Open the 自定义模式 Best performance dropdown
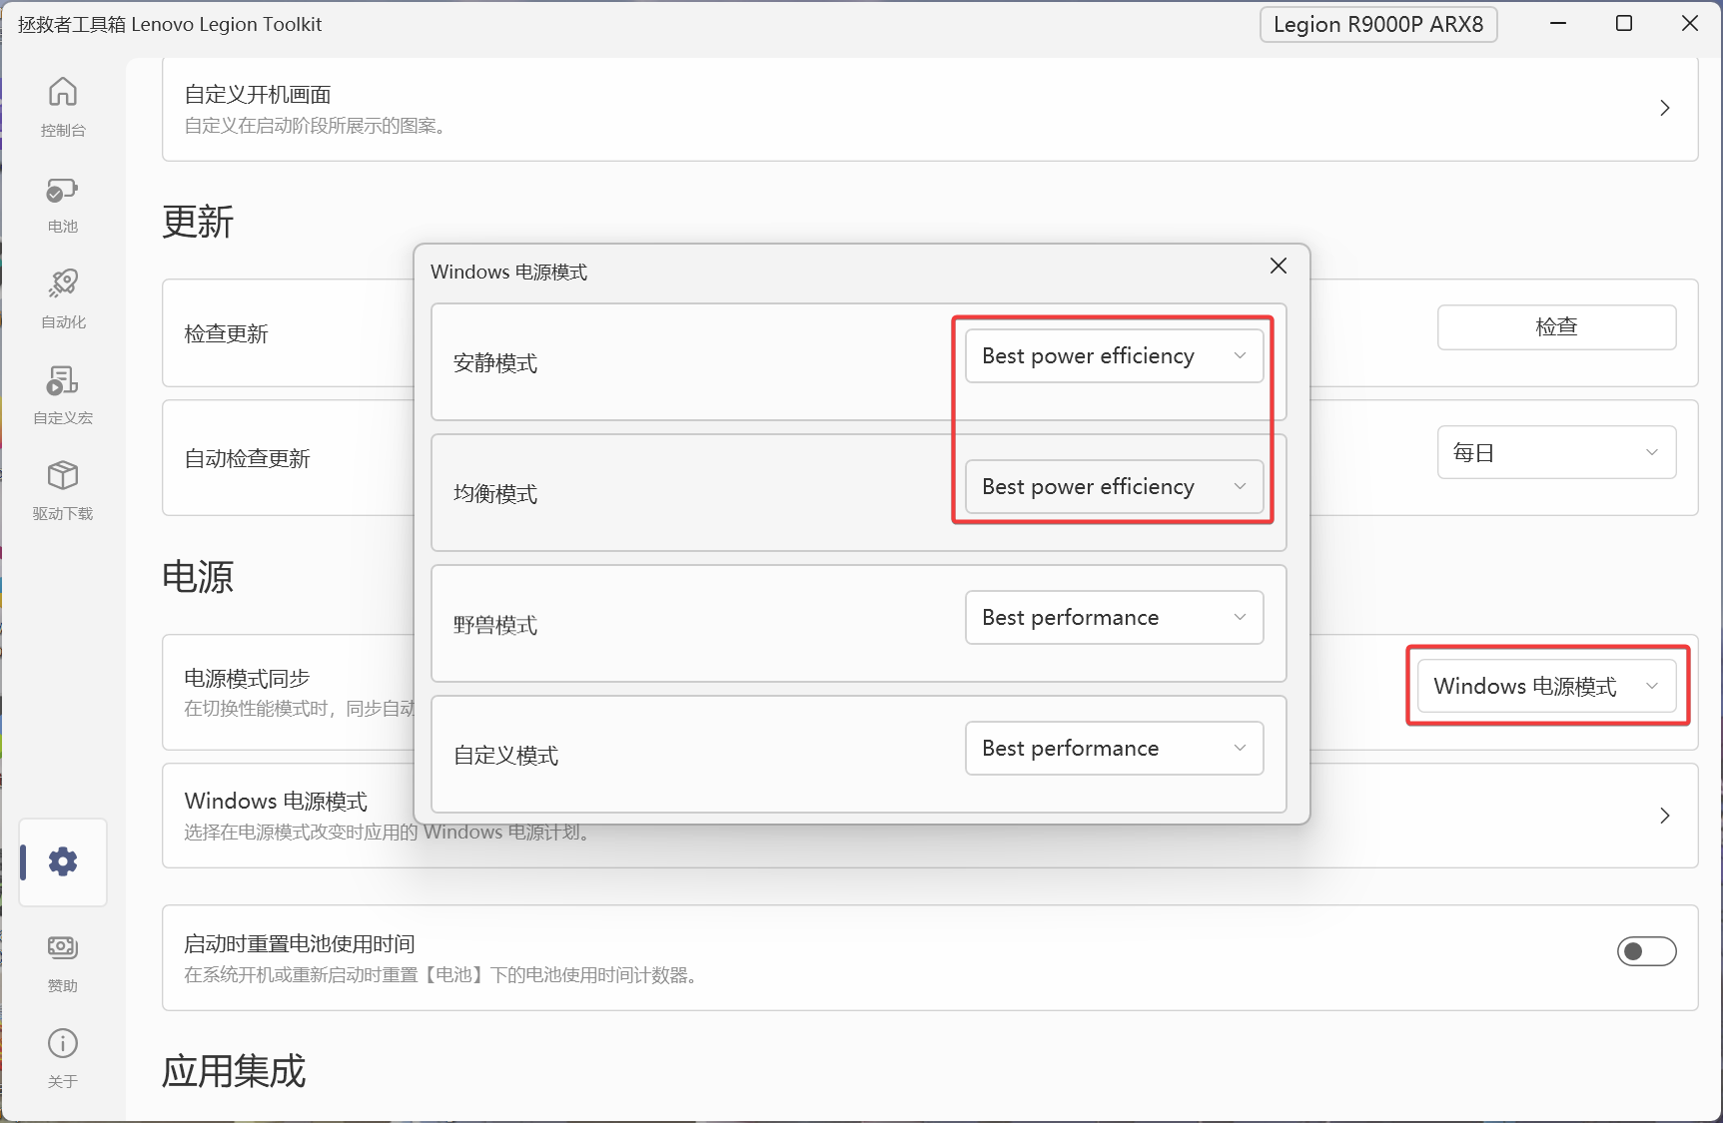Image resolution: width=1723 pixels, height=1123 pixels. 1114,749
